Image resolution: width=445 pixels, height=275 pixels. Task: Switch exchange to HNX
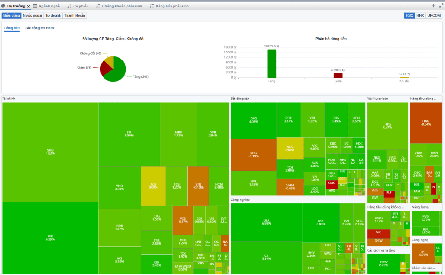tap(420, 15)
